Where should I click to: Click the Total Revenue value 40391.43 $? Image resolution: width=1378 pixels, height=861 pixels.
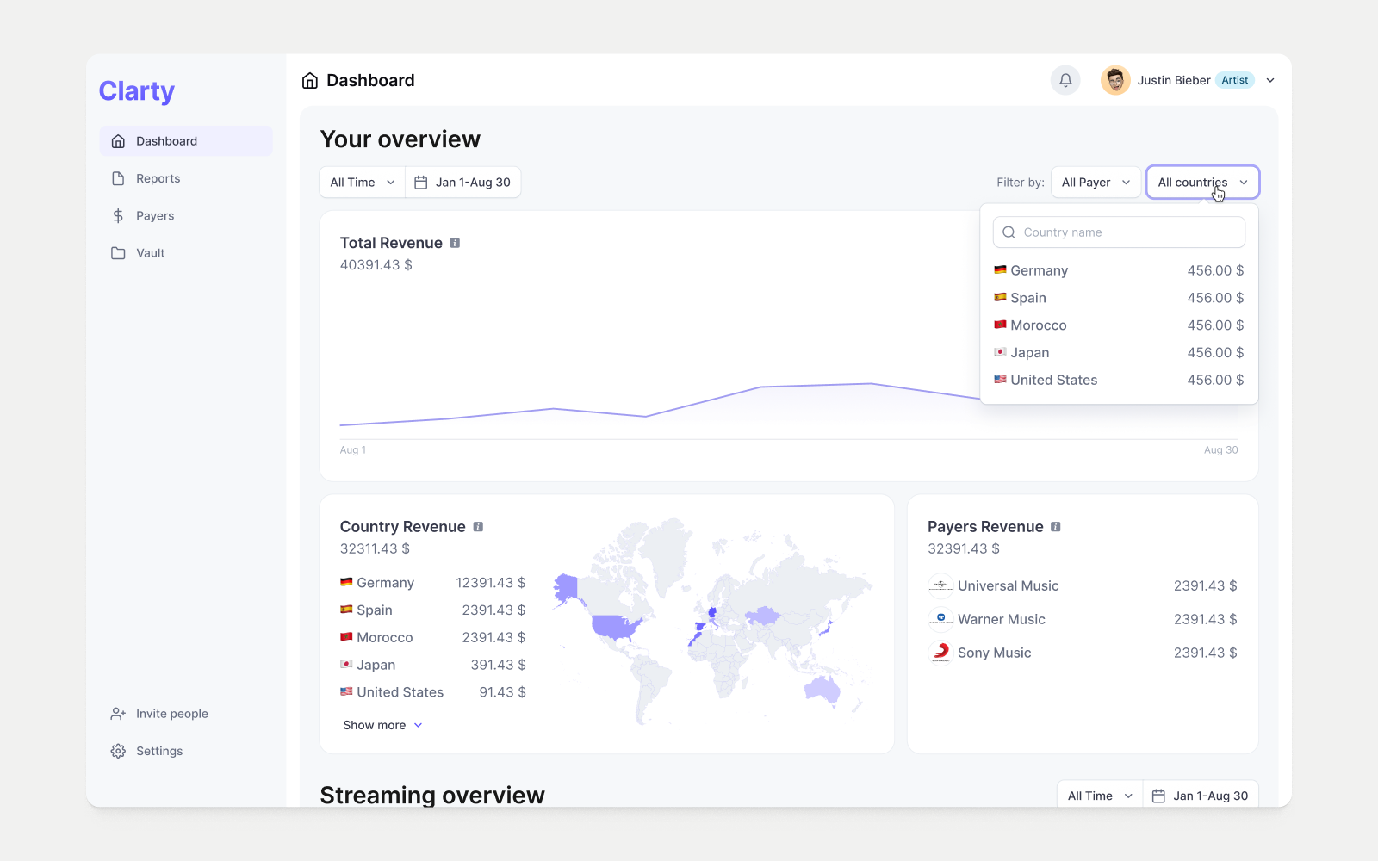point(376,265)
